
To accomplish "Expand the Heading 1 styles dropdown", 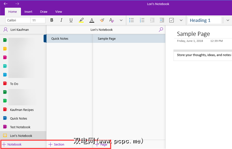I will pyautogui.click(x=227, y=20).
